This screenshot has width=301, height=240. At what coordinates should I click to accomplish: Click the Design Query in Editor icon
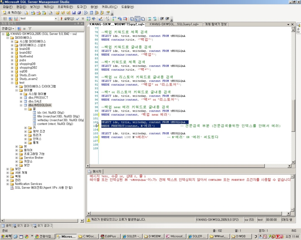[x=101, y=18]
